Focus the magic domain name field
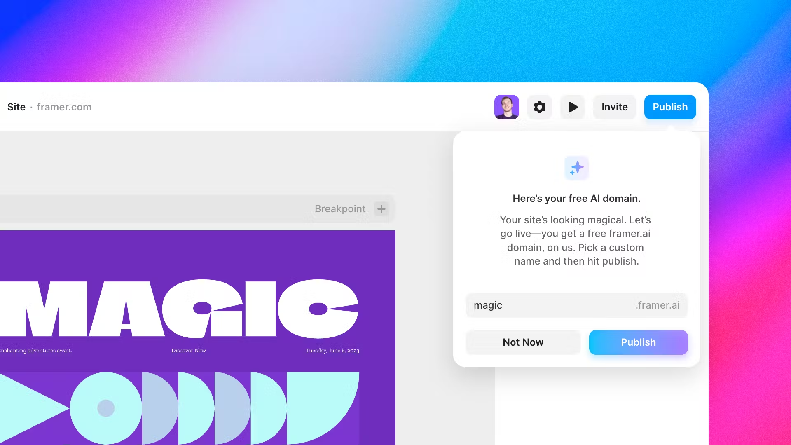Viewport: 791px width, 445px height. click(x=577, y=305)
